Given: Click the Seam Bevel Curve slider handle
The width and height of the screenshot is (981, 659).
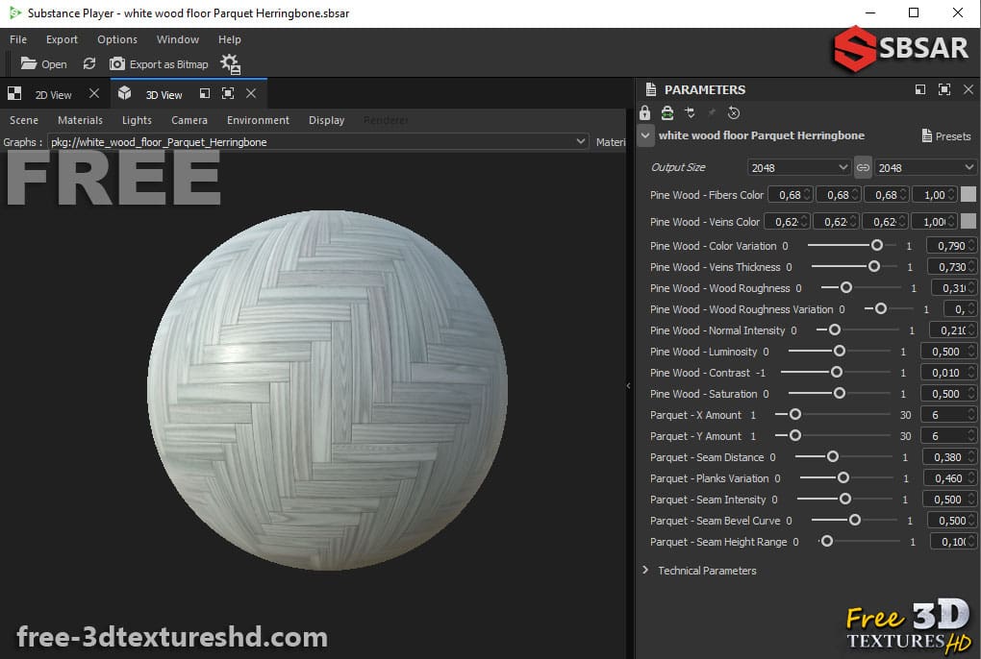Looking at the screenshot, I should coord(855,520).
